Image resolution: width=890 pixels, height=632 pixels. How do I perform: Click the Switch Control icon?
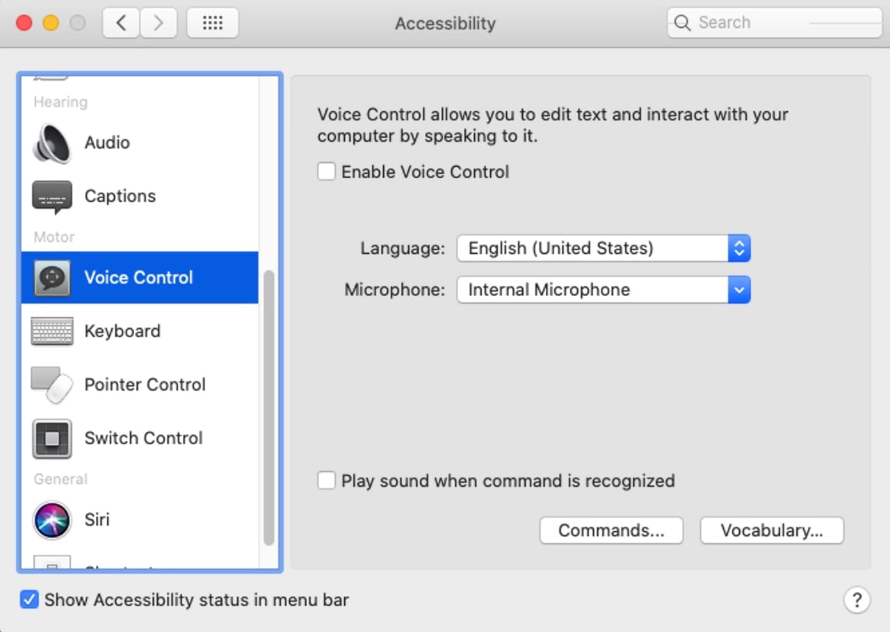[x=52, y=439]
